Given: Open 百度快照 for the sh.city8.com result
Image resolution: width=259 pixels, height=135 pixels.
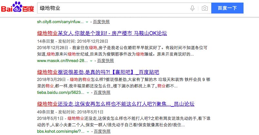Looking at the screenshot, I should [101, 22].
